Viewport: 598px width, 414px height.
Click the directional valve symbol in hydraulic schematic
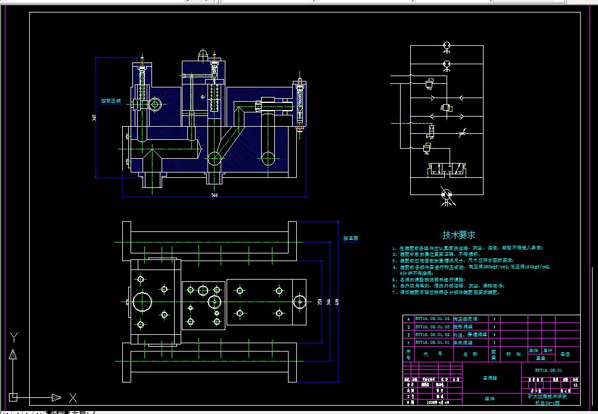[x=446, y=170]
